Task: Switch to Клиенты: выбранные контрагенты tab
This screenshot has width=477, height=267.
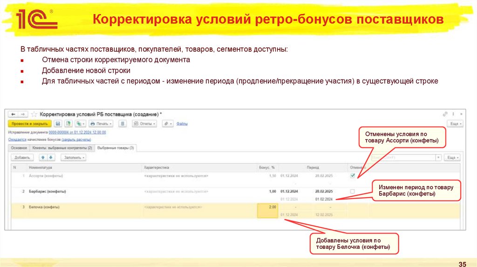Action: click(x=62, y=148)
